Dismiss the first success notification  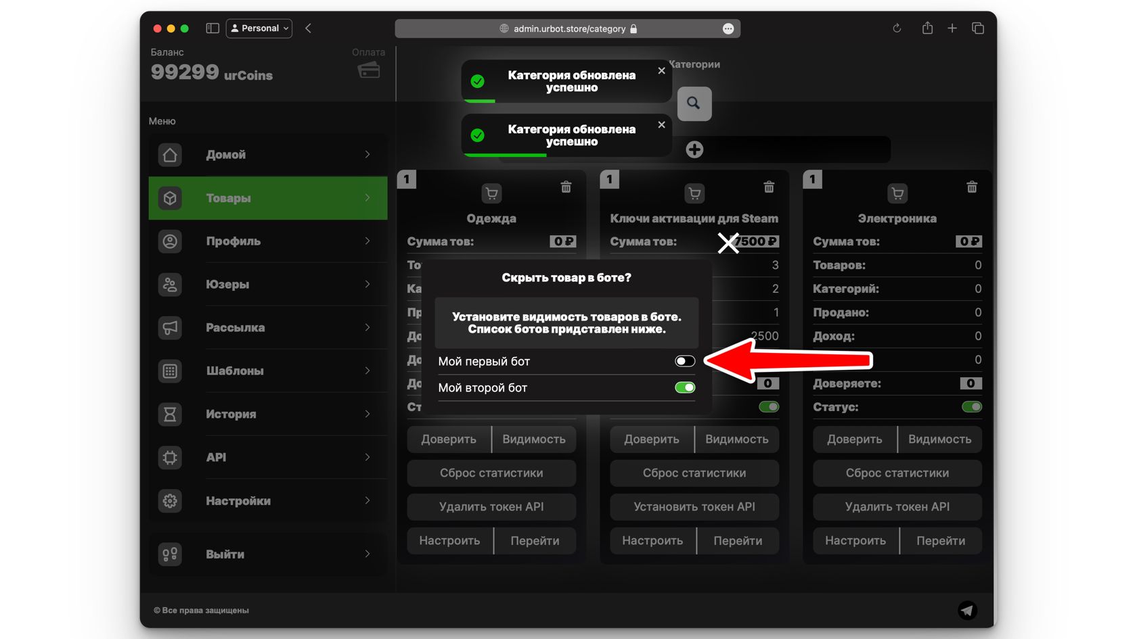pyautogui.click(x=661, y=71)
